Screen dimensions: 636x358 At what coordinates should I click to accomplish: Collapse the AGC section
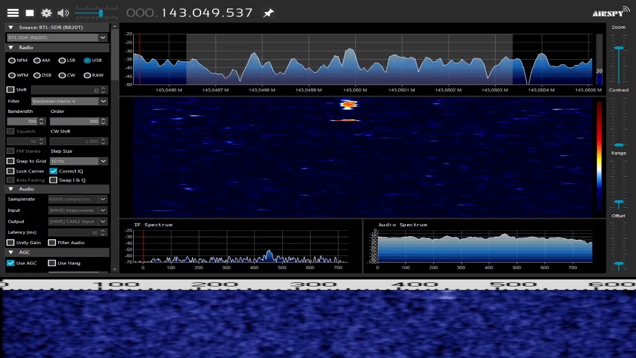tap(10, 253)
